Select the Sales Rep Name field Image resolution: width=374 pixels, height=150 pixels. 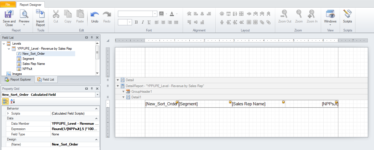tap(33, 64)
